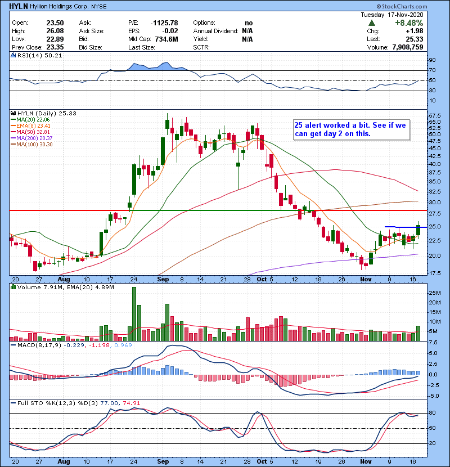Click the Chg value +1.98
450x467 pixels.
click(414, 31)
